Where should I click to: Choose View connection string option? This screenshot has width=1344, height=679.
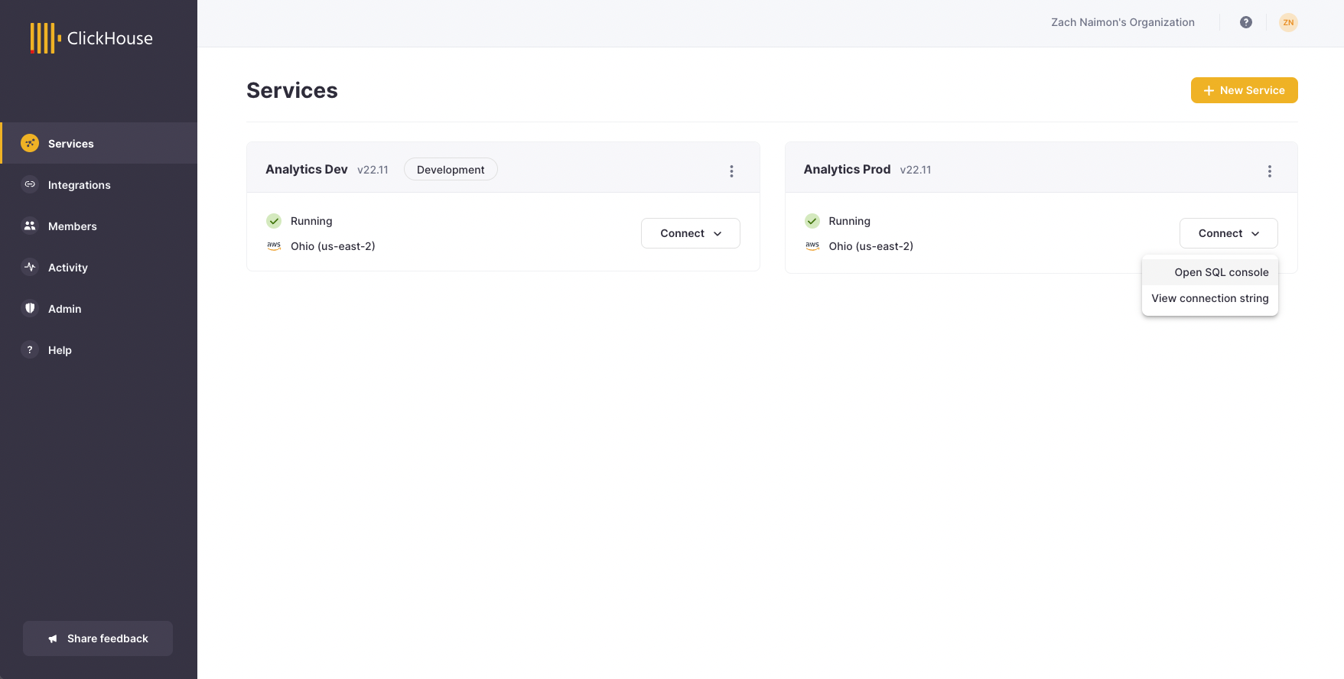[x=1209, y=298]
